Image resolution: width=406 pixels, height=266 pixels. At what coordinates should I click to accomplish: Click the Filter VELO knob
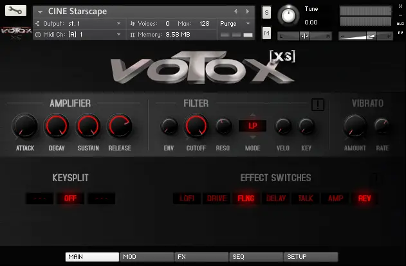[x=283, y=126]
